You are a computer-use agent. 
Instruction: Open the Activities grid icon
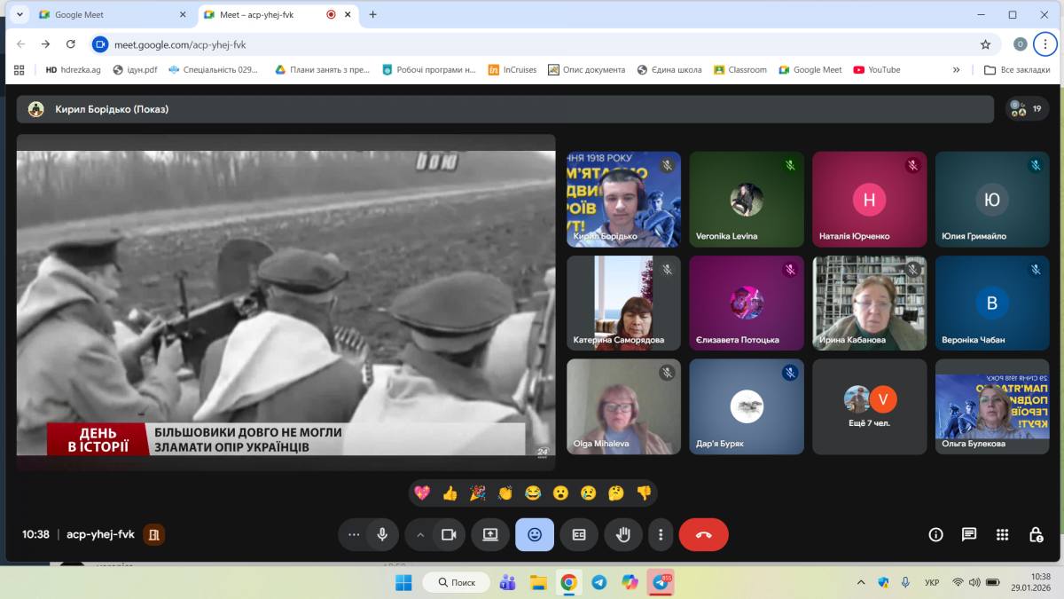[1002, 534]
